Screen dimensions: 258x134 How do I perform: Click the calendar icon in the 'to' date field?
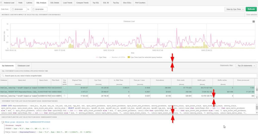point(33,9)
